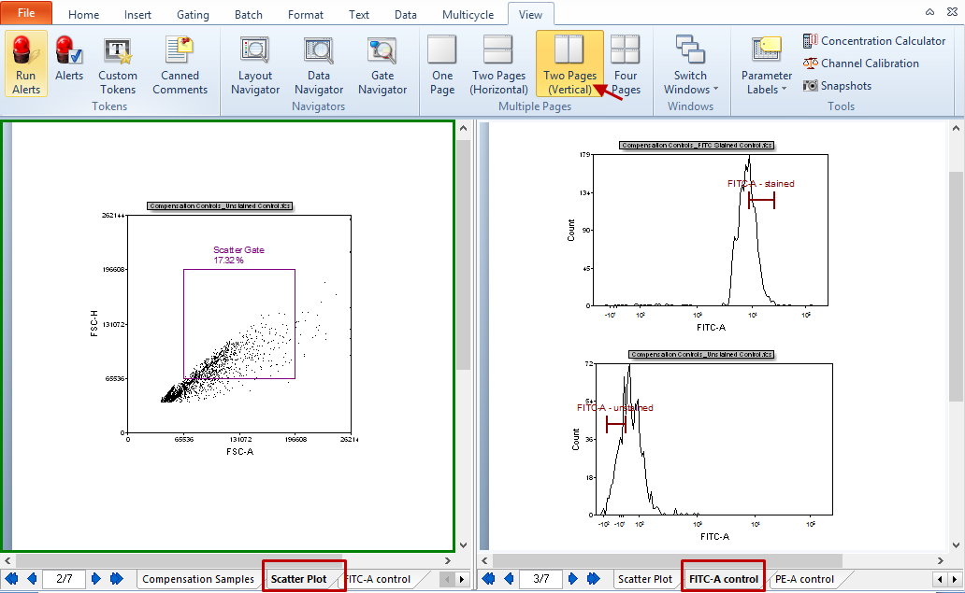Launch the Concentration Calculator
This screenshot has width=965, height=593.
pos(874,41)
